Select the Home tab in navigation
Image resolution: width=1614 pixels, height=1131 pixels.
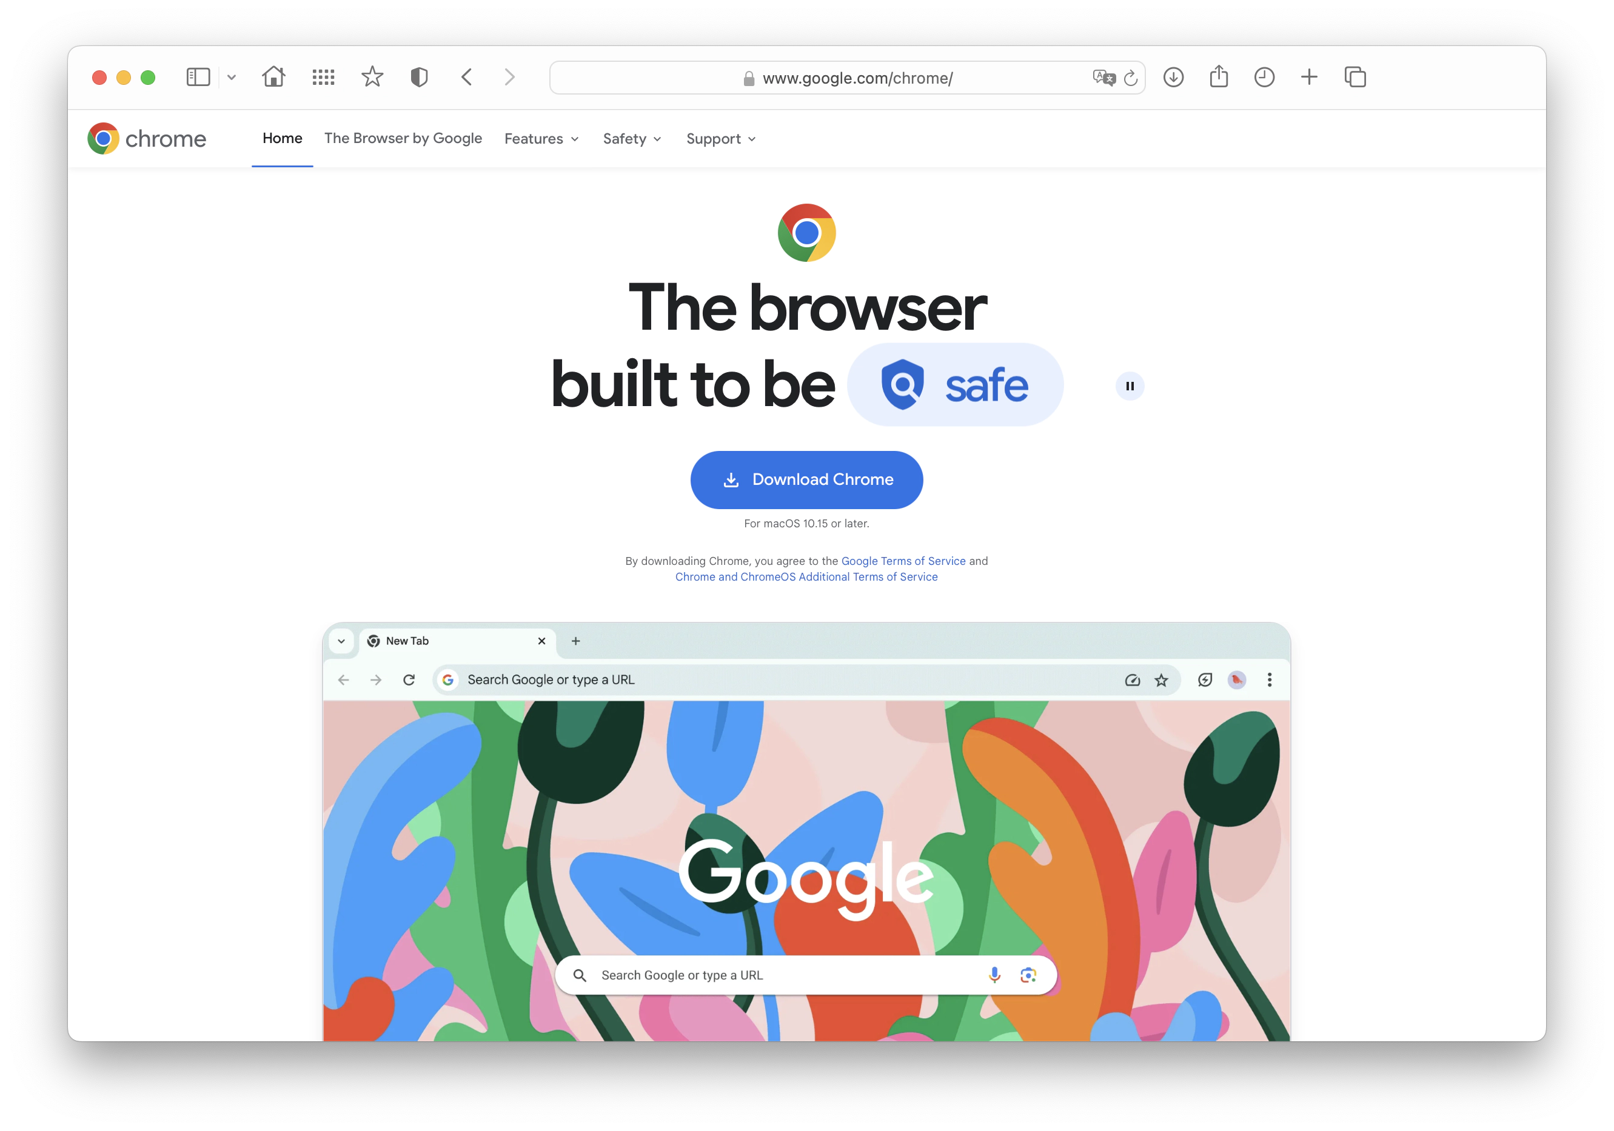point(282,139)
